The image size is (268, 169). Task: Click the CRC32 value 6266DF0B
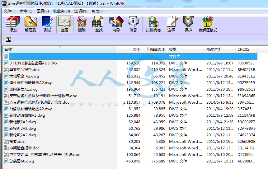(247, 142)
